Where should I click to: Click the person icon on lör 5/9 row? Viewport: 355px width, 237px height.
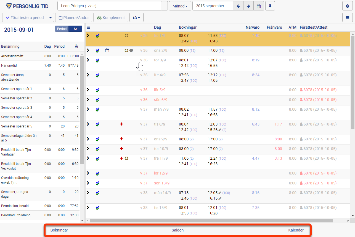pyautogui.click(x=301, y=90)
